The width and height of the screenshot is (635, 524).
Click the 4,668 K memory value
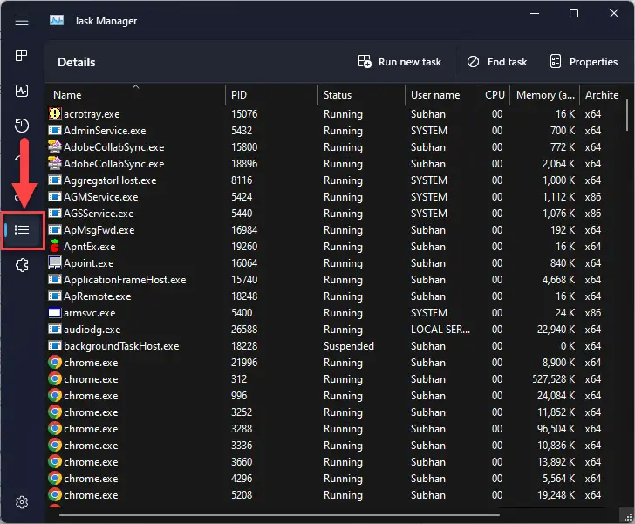tap(558, 279)
